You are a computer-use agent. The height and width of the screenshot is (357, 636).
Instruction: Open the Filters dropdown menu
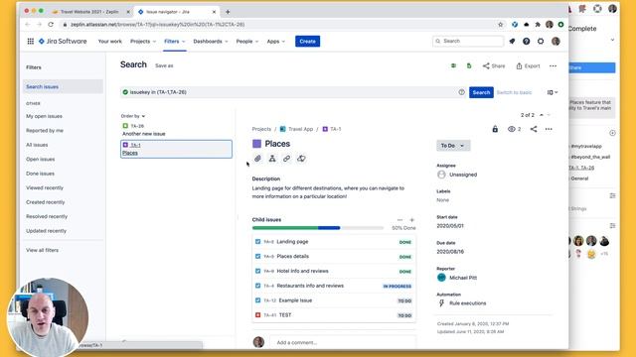point(175,42)
